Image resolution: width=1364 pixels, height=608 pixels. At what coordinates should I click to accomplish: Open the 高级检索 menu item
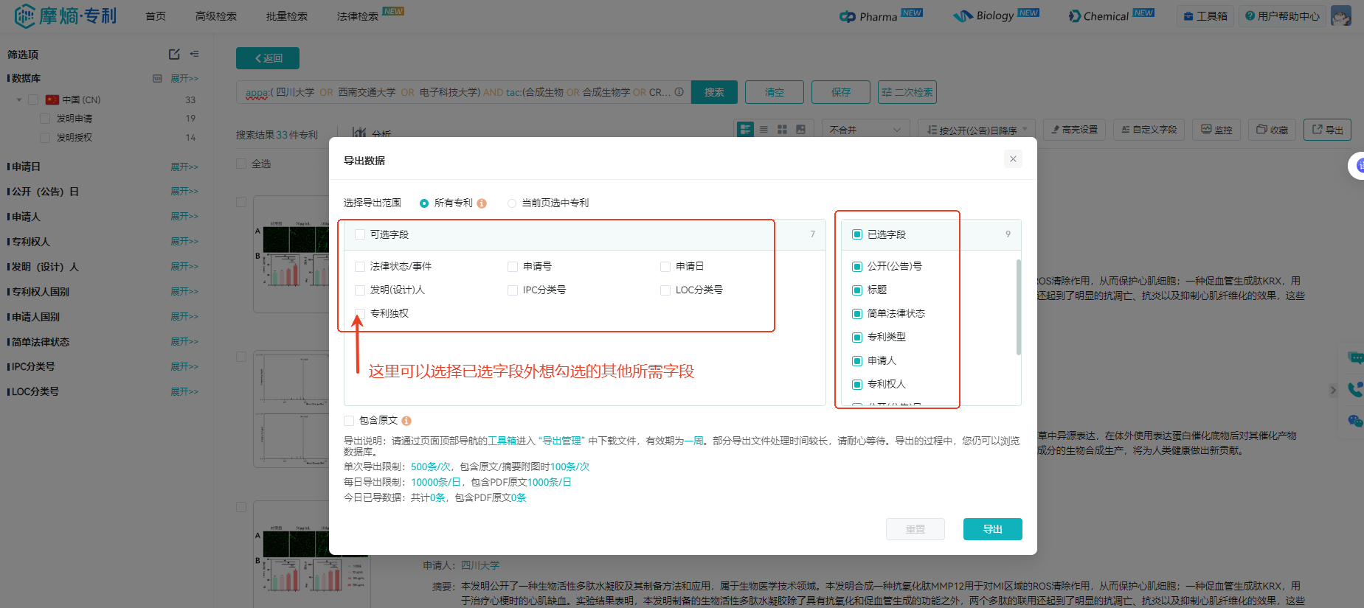[215, 16]
